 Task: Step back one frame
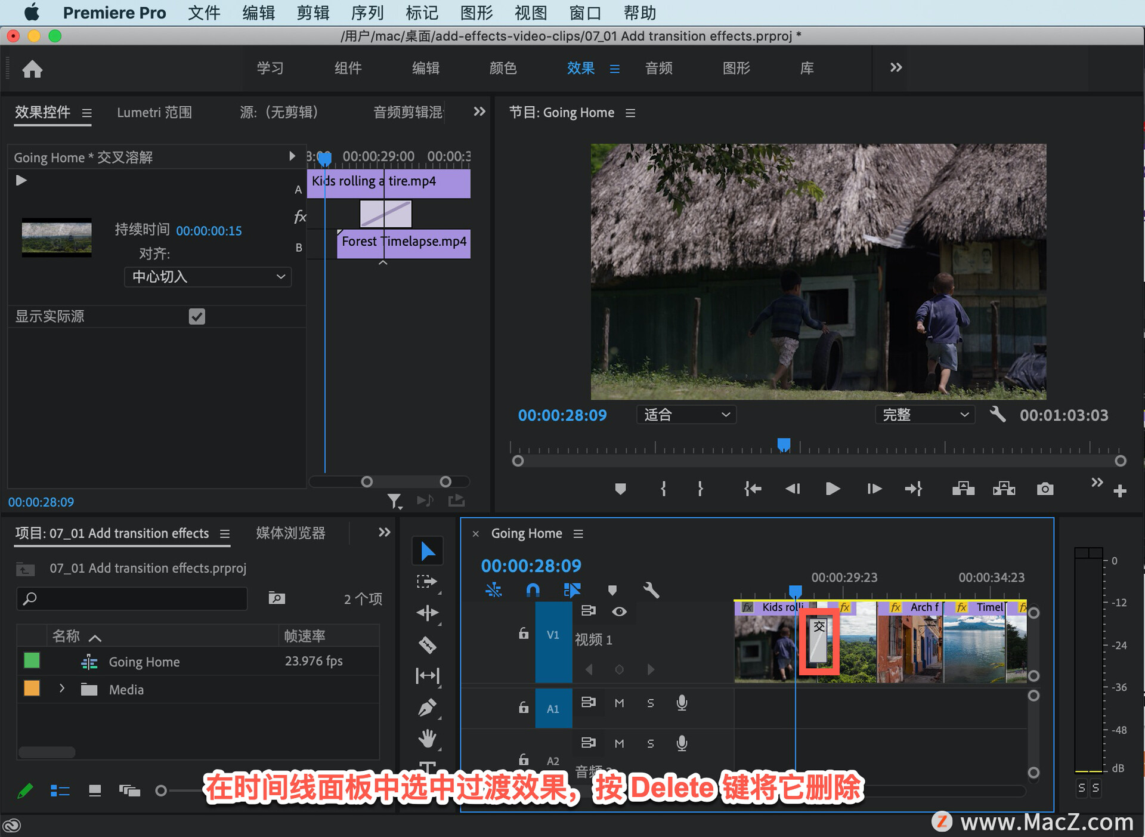tap(793, 489)
